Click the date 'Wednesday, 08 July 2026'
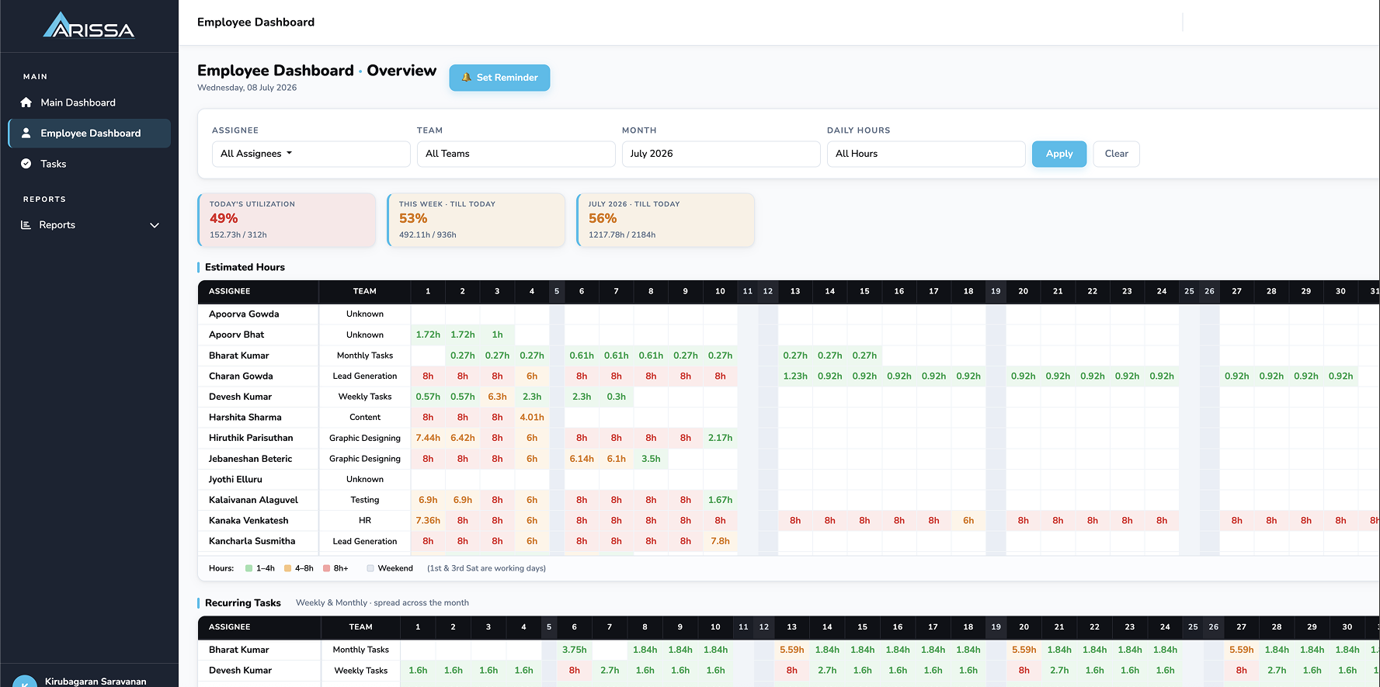This screenshot has height=687, width=1380. 247,88
